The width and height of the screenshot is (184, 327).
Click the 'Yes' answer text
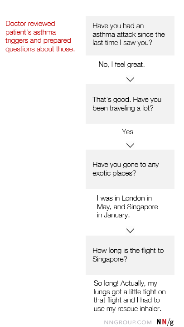(x=127, y=132)
